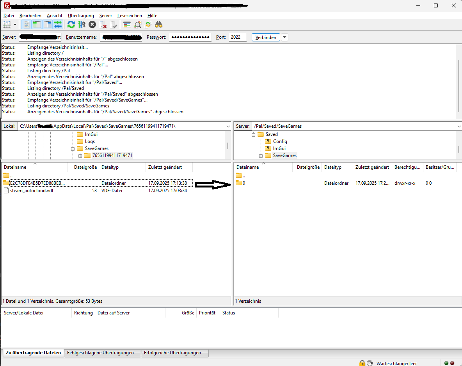
Task: Click the Verbinden button
Action: point(266,37)
